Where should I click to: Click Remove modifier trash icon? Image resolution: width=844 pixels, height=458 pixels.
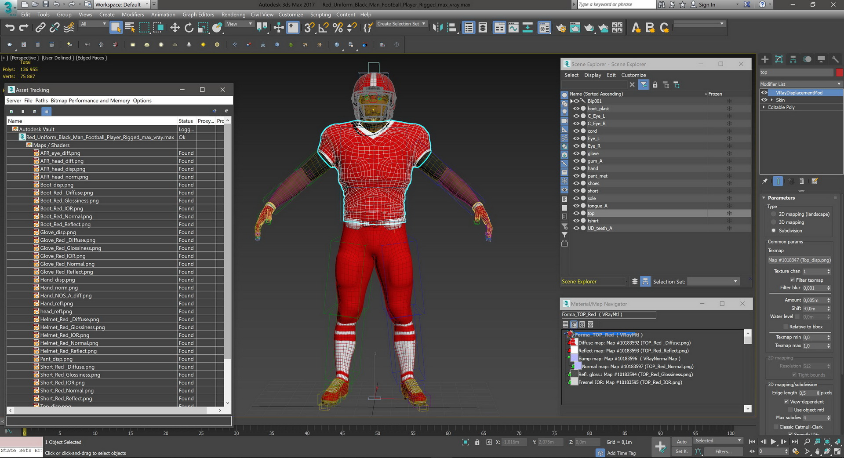click(x=802, y=181)
